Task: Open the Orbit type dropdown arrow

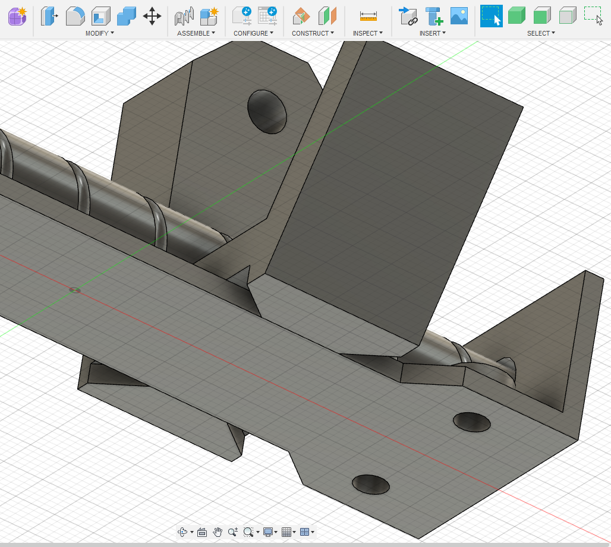Action: 192,532
